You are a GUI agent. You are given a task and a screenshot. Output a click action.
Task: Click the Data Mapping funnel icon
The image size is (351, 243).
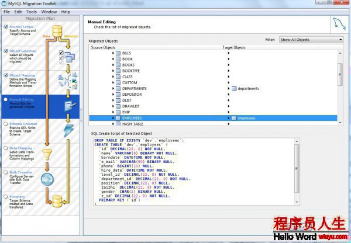click(47, 154)
